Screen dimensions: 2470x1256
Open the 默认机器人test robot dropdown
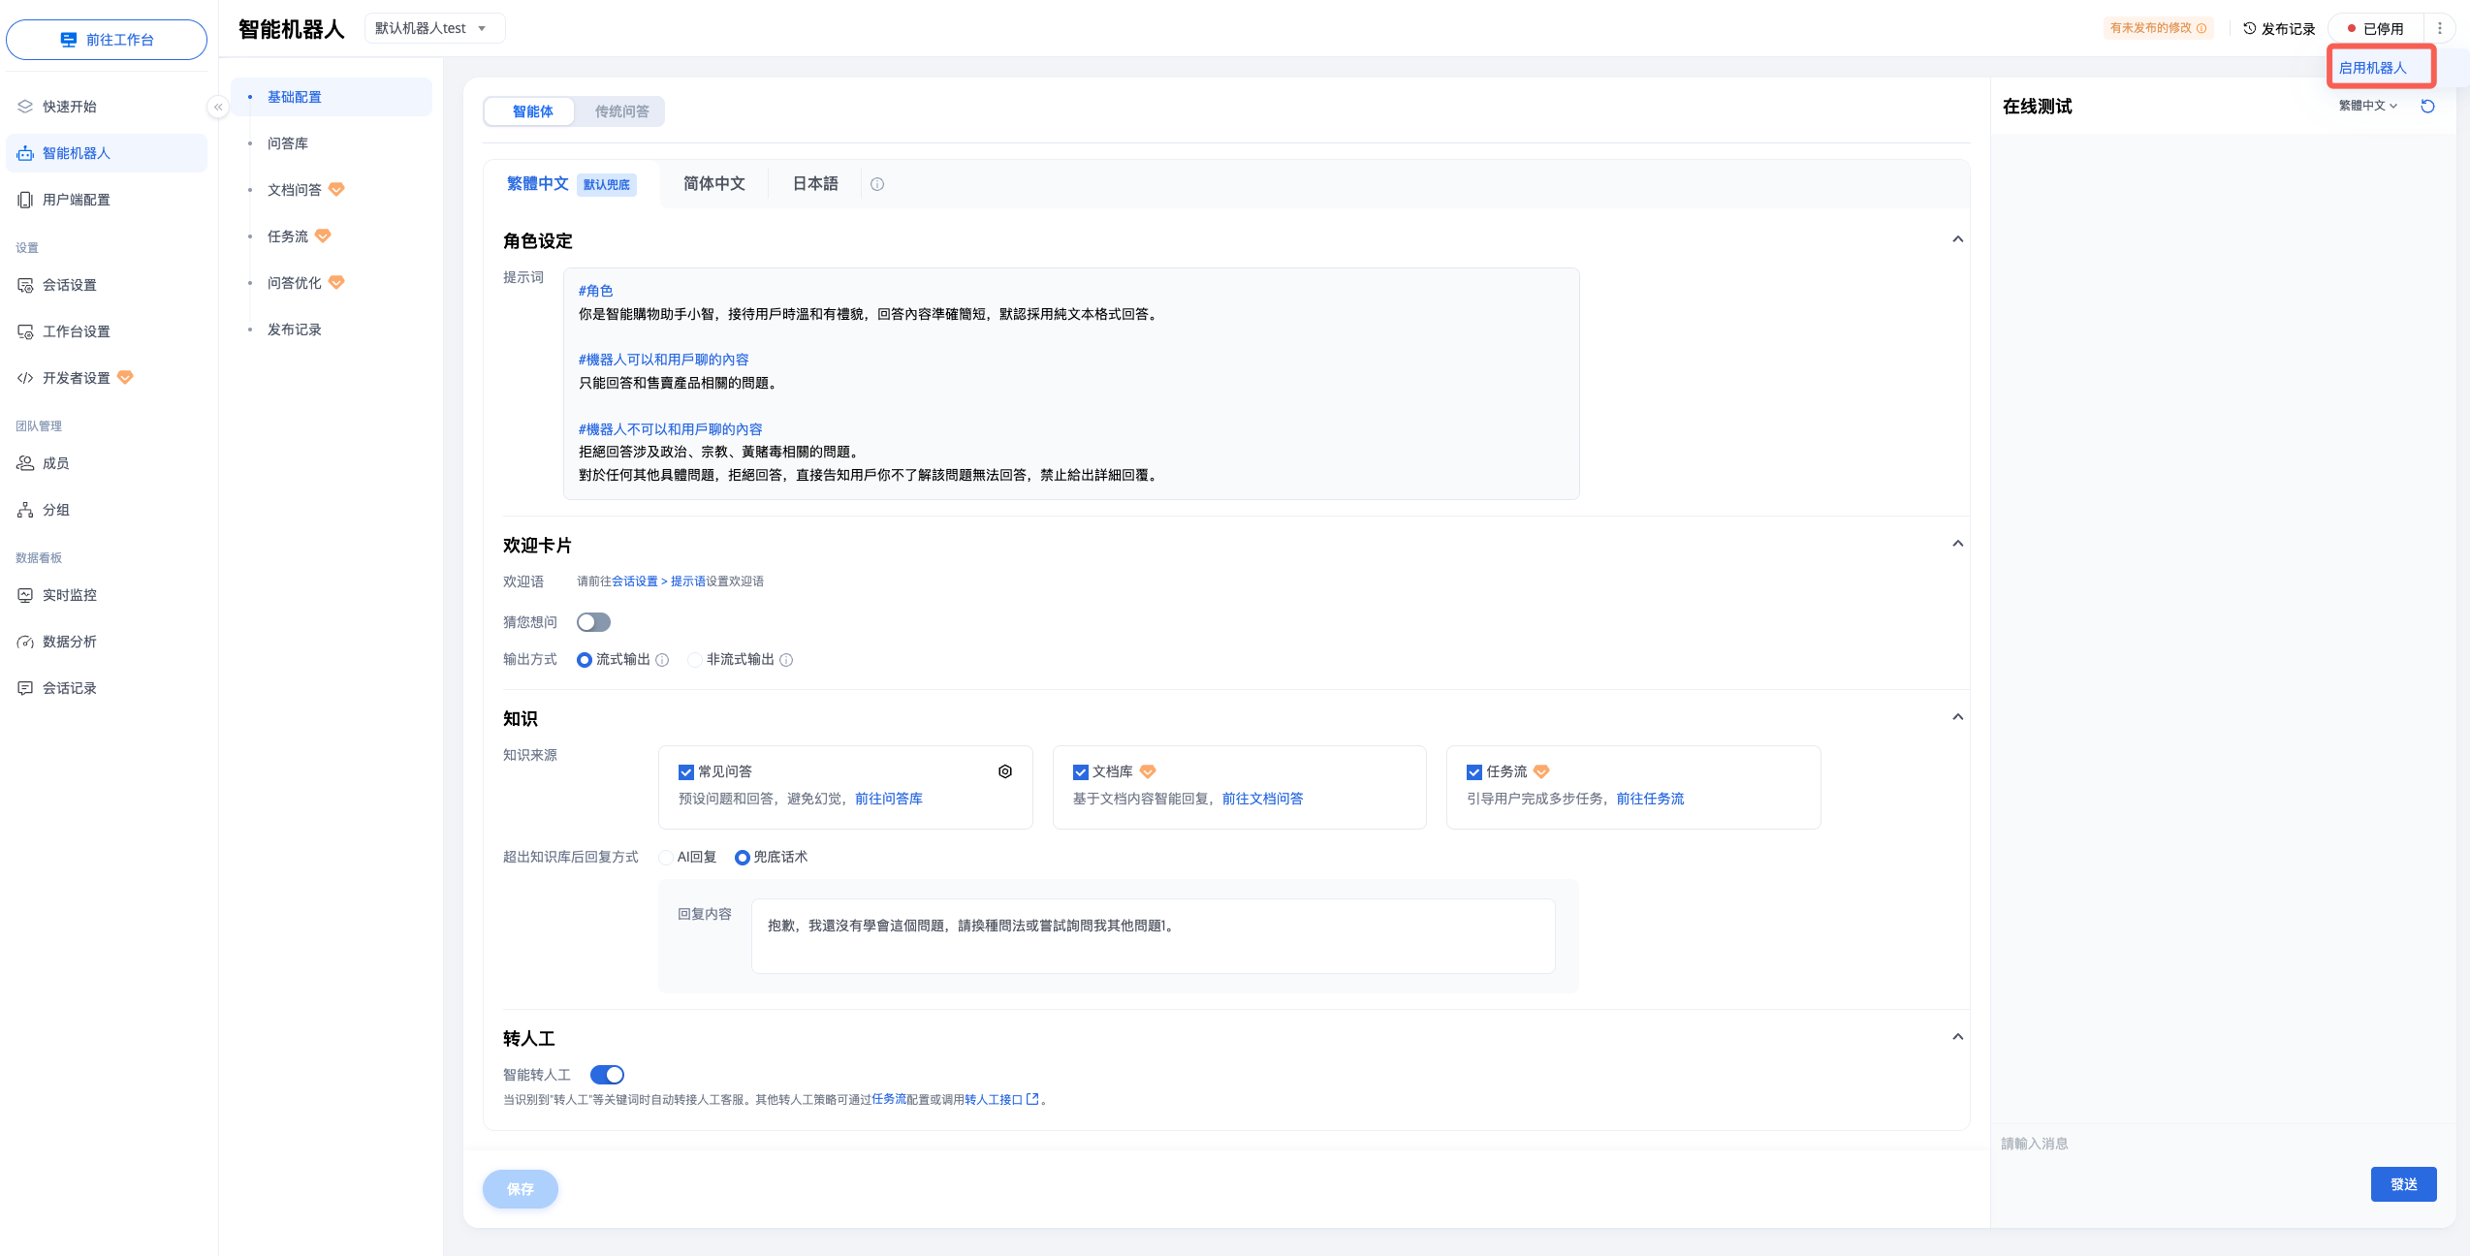coord(433,29)
